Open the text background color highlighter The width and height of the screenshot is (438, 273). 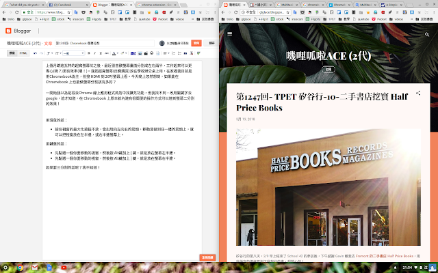[124, 53]
